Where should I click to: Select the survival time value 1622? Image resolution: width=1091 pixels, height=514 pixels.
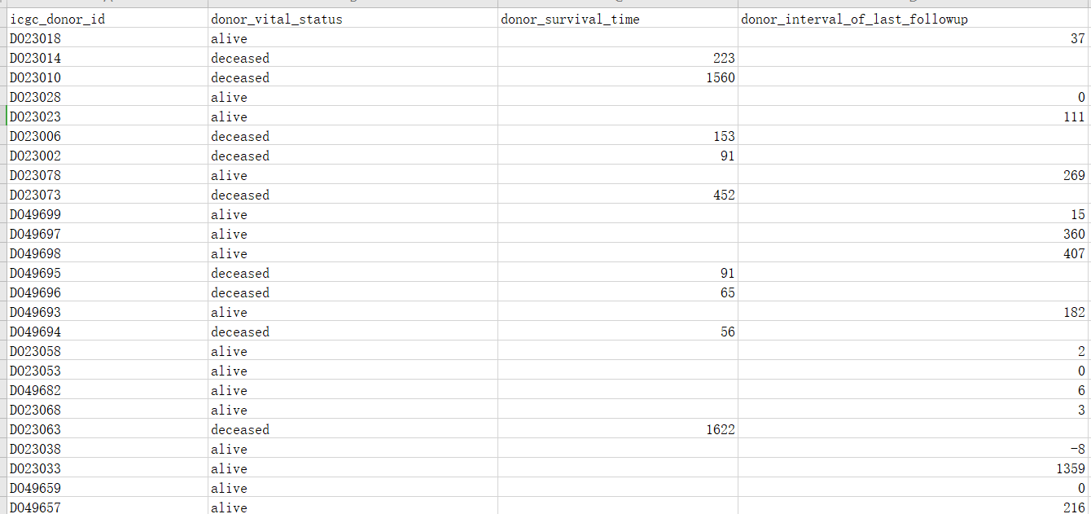point(618,429)
